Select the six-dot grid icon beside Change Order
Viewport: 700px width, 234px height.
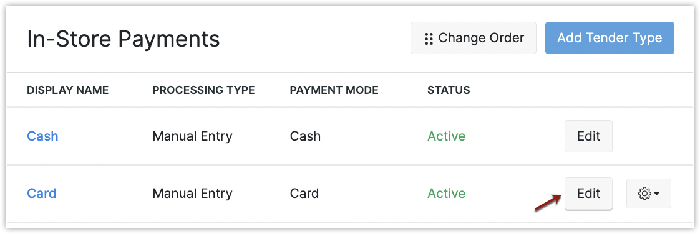429,39
